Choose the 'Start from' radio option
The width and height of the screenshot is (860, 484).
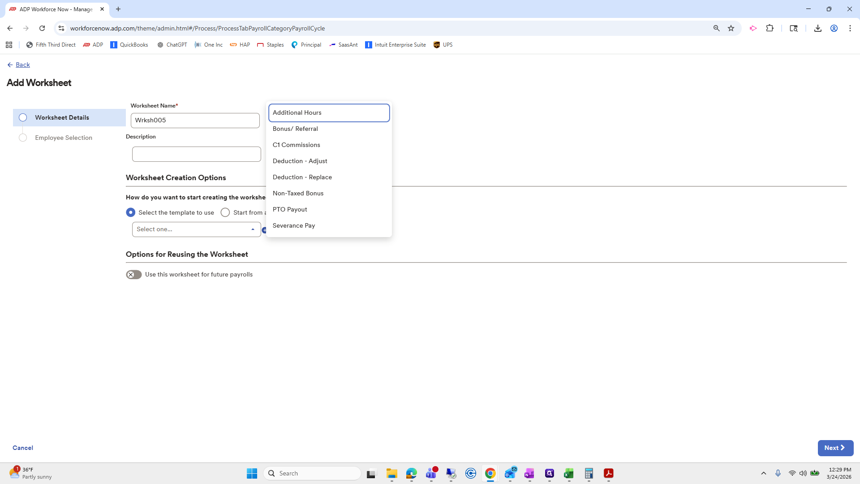(225, 212)
